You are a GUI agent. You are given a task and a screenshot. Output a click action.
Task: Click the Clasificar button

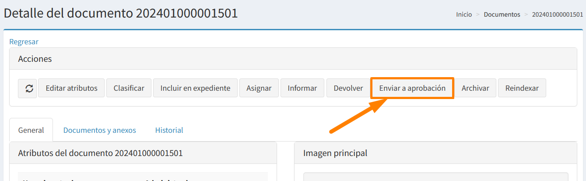(129, 88)
